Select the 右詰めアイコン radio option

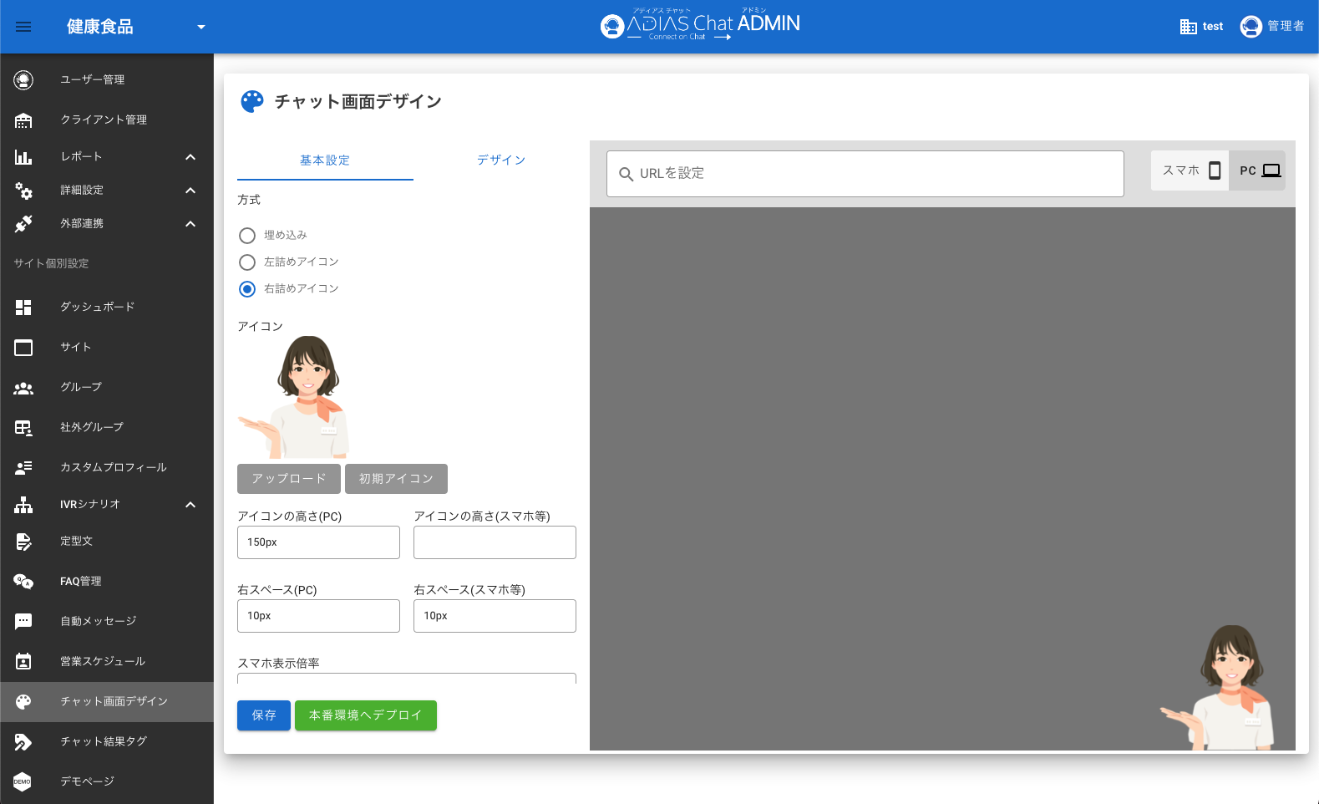click(x=247, y=289)
